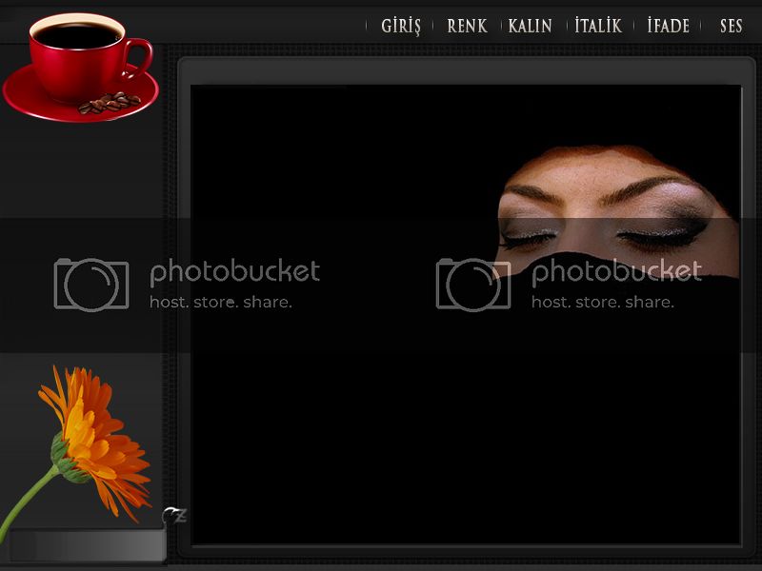This screenshot has height=571, width=762.
Task: Open the İFADE emoticon menu
Action: [668, 26]
